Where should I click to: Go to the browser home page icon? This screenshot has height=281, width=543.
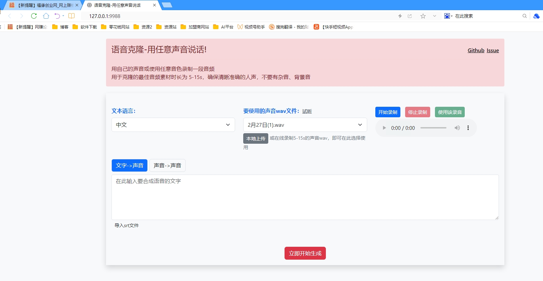[46, 16]
